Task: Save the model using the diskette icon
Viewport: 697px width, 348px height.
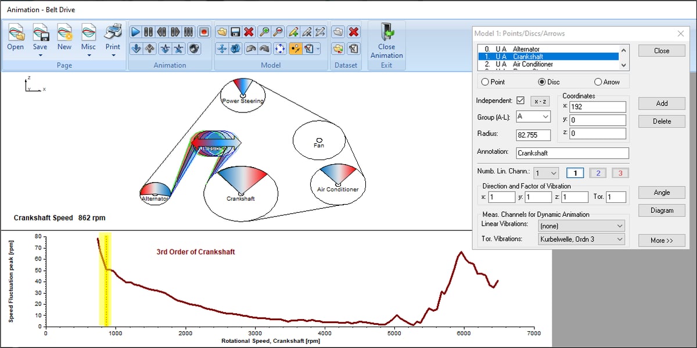Action: [234, 32]
